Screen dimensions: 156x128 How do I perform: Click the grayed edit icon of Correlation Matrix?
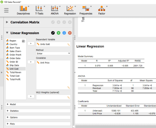tap(53, 22)
